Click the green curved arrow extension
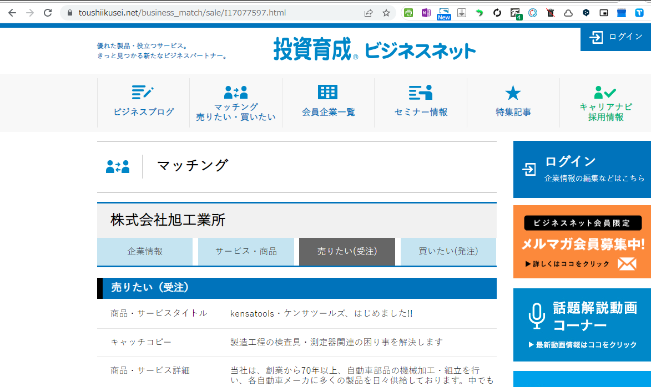 tap(479, 13)
